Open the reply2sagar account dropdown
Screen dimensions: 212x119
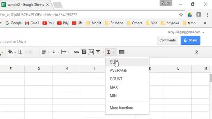coord(186,32)
